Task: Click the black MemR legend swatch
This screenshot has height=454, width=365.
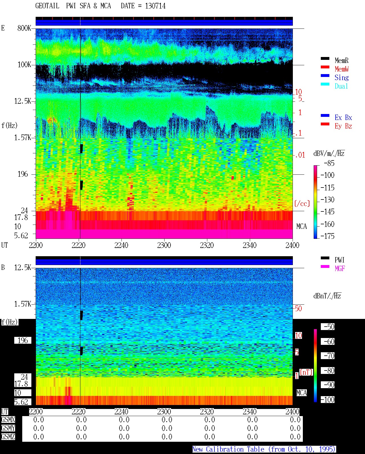Action: (x=325, y=59)
